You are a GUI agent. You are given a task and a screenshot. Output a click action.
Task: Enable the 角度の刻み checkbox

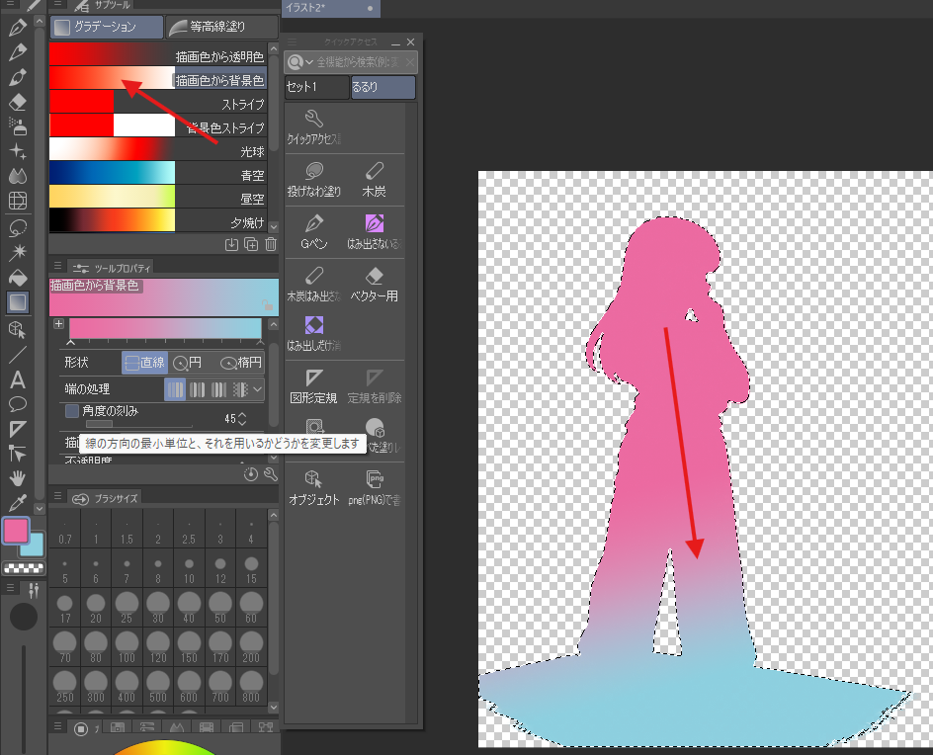pos(72,411)
